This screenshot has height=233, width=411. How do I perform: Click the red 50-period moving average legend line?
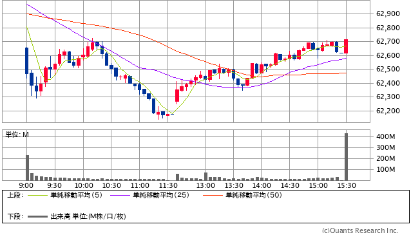pos(213,195)
